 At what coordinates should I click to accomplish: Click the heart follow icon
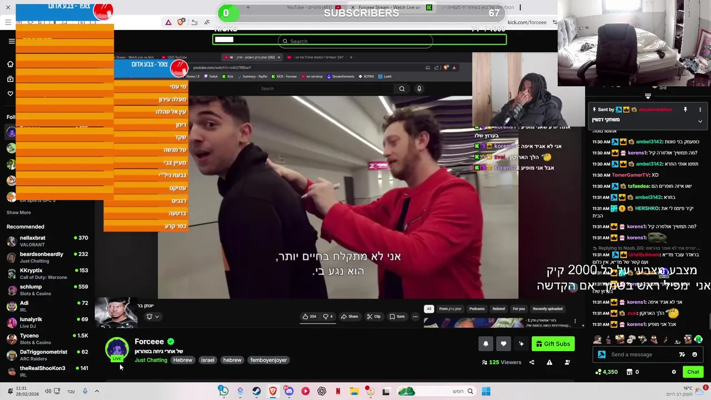coord(503,344)
